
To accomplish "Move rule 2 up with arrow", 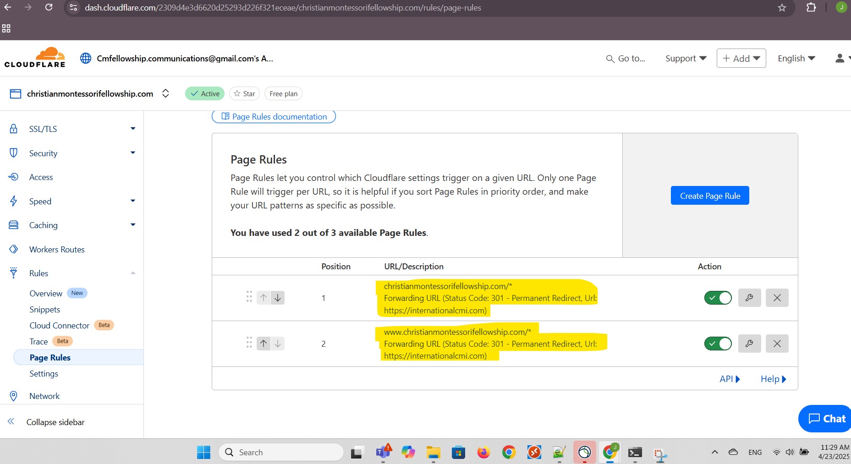I will click(x=264, y=343).
